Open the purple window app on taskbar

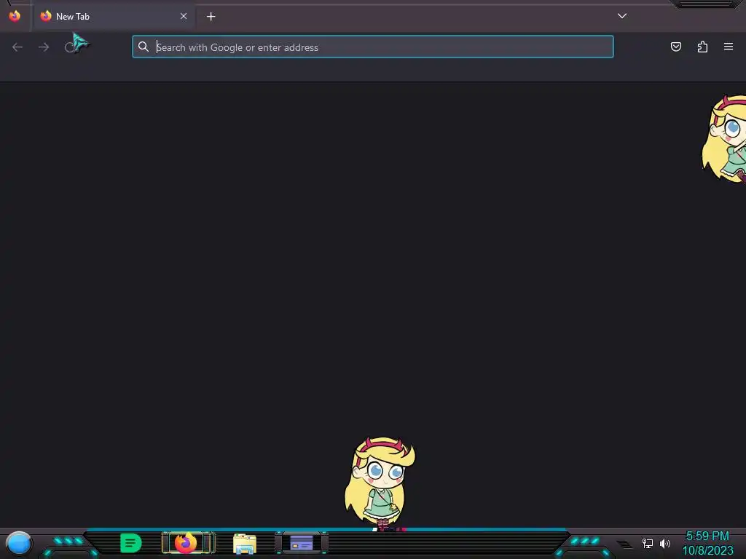click(301, 543)
